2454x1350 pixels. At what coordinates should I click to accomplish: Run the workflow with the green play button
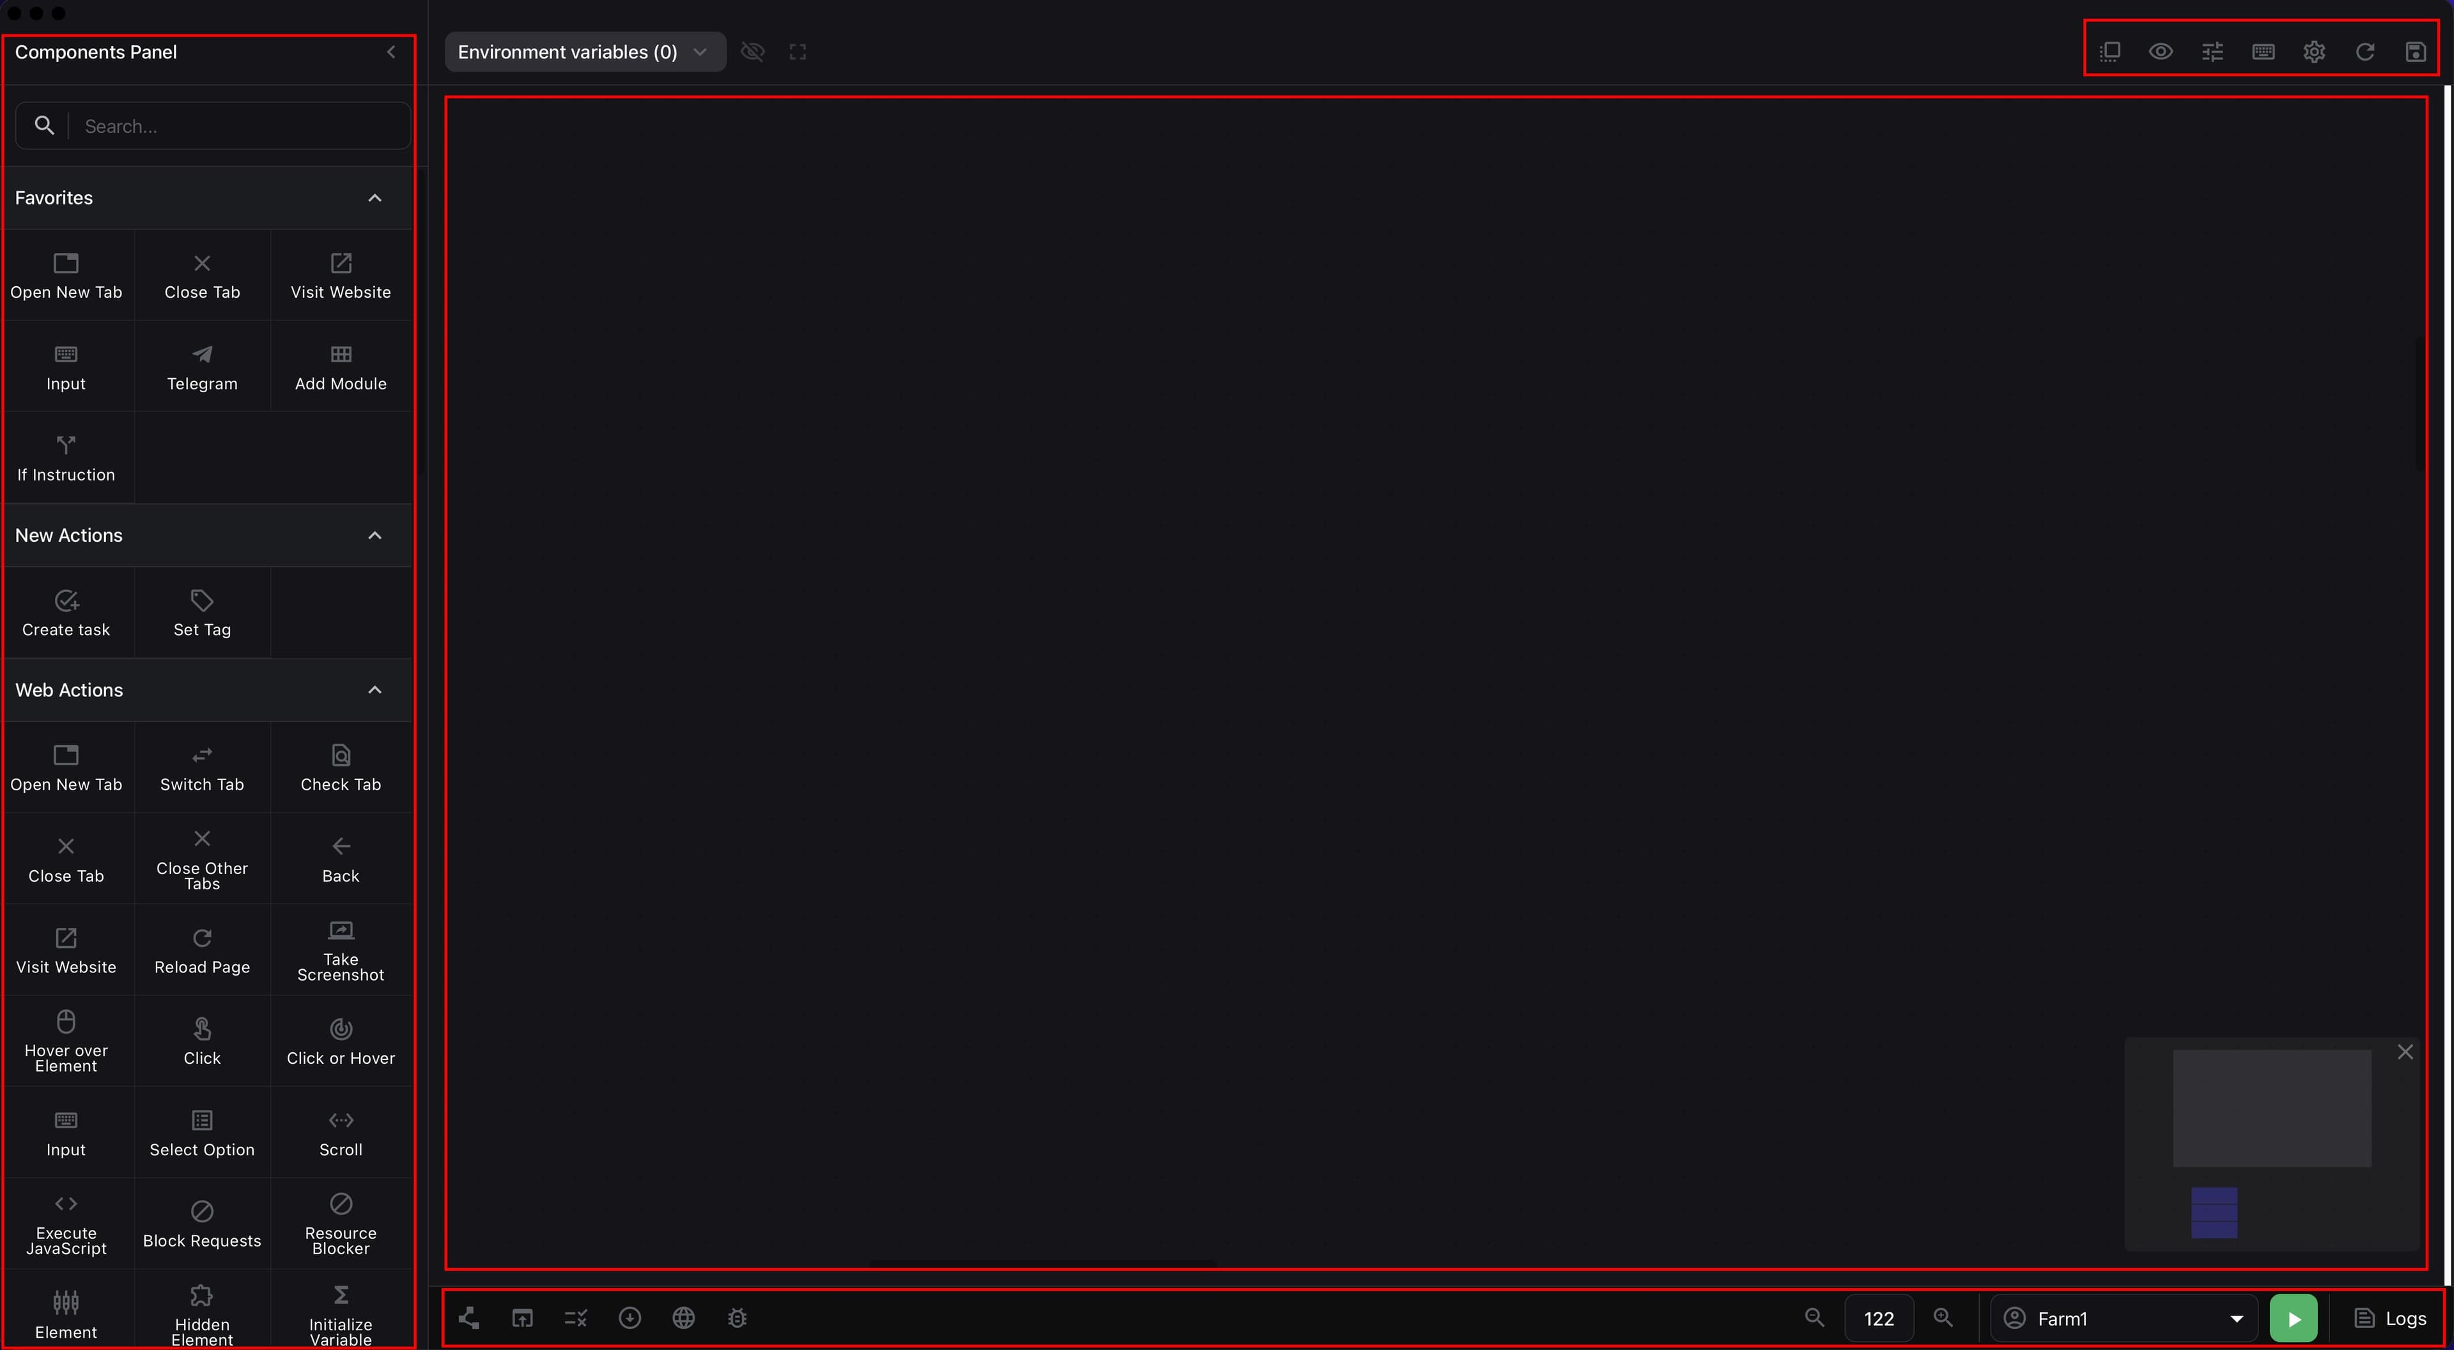click(2294, 1319)
